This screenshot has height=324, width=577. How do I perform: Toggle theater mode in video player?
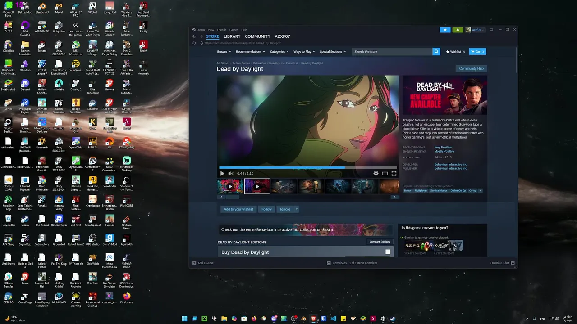385,173
